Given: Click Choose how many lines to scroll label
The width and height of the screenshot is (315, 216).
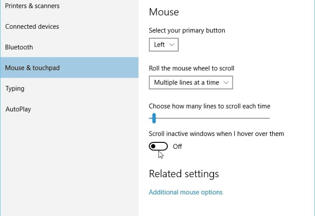Looking at the screenshot, I should click(x=210, y=106).
